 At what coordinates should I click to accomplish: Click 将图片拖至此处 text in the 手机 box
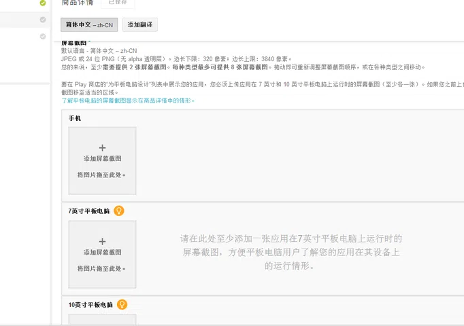pos(102,175)
